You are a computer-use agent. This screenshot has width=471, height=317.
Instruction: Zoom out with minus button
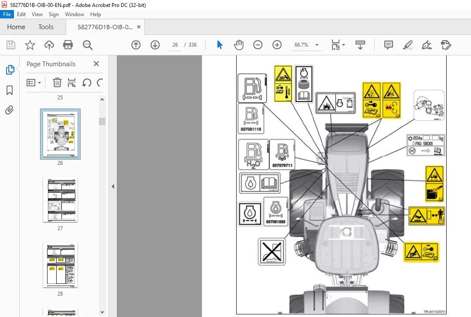tap(258, 45)
